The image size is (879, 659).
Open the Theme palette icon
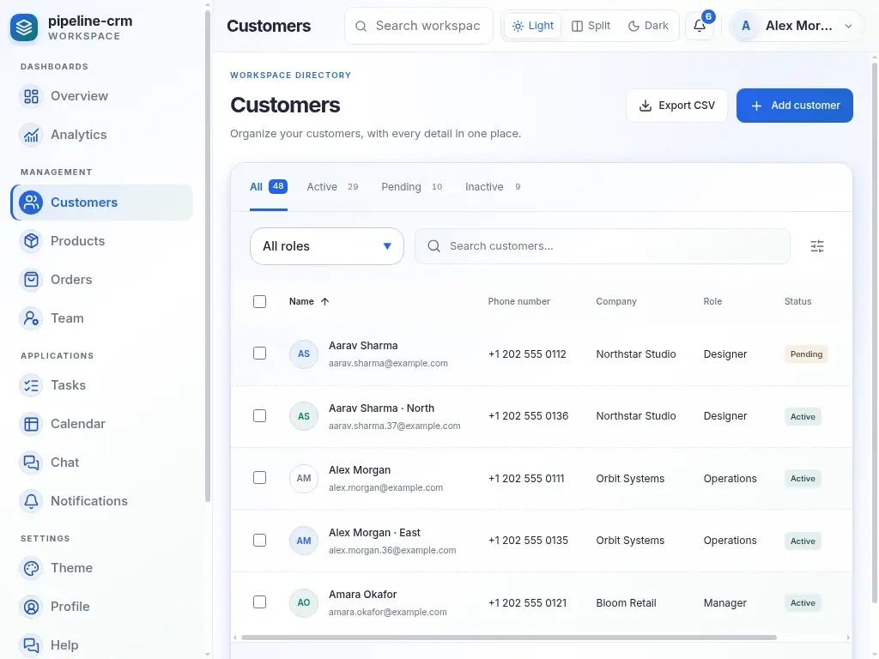[x=32, y=568]
